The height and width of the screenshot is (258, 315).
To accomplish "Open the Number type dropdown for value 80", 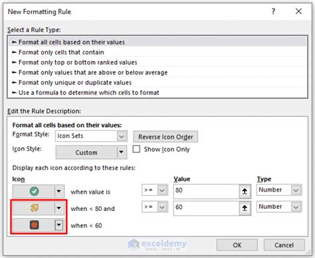I will tap(296, 190).
